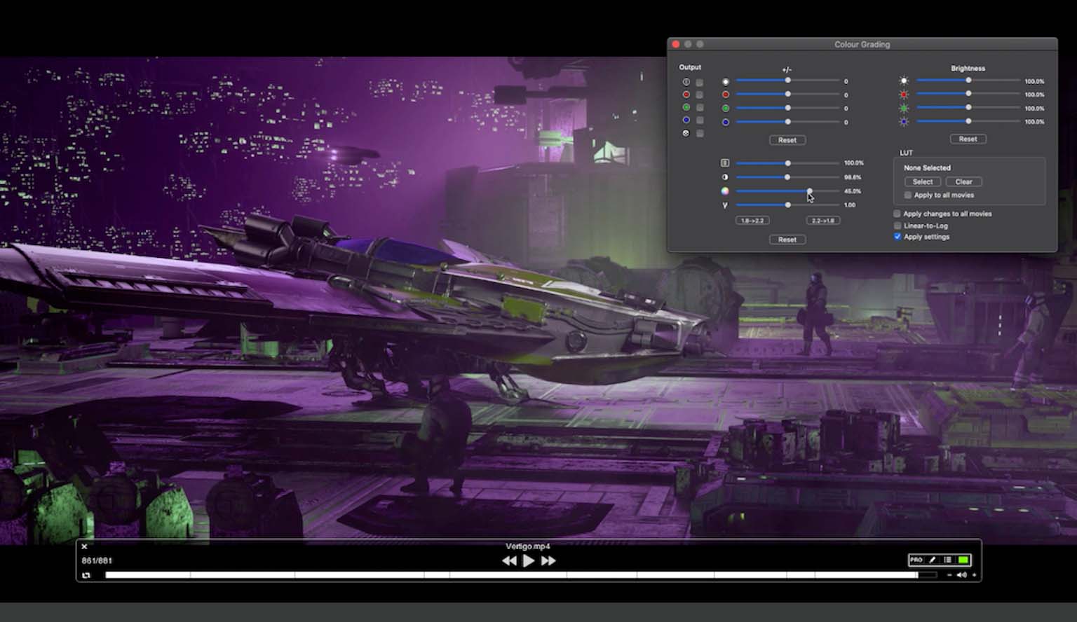
Task: Toggle the blue output checkbox
Action: coord(700,120)
